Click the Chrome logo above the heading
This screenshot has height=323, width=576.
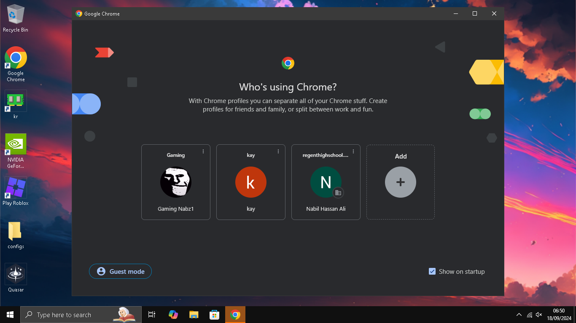tap(288, 64)
